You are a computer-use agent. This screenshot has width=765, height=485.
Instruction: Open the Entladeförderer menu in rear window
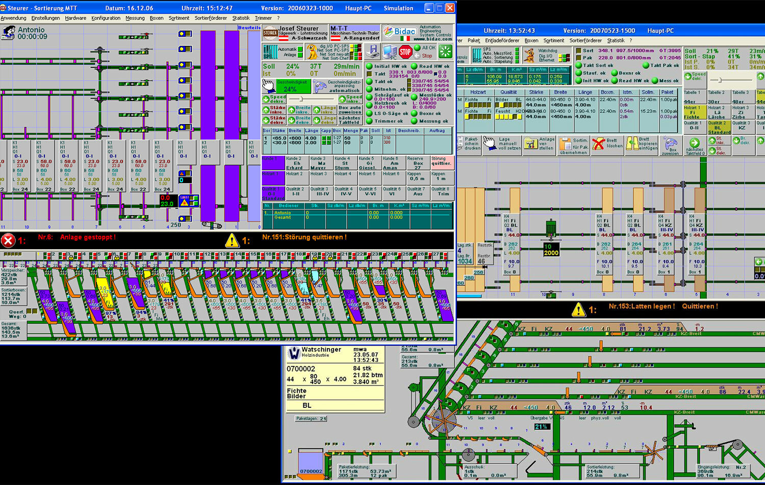502,40
